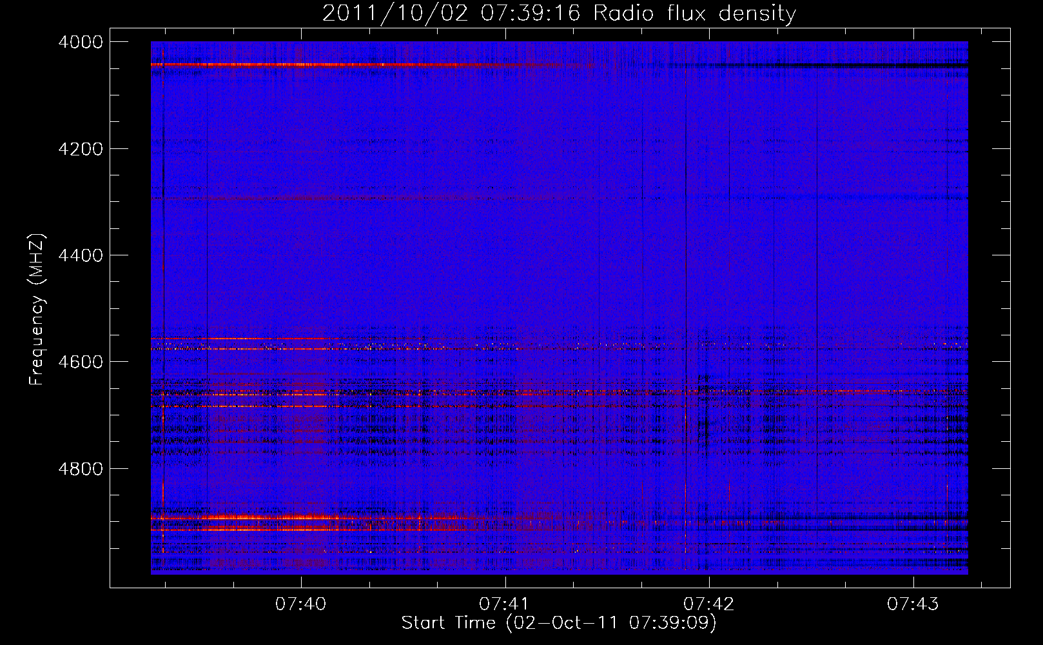Select the 4000 frequency tick label

[81, 42]
